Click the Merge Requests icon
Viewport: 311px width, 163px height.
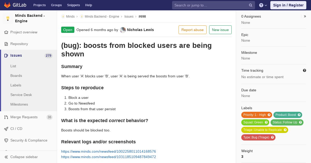point(6,117)
